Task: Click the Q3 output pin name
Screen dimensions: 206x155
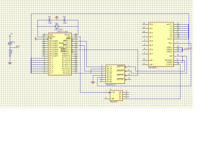Action: 120,99
